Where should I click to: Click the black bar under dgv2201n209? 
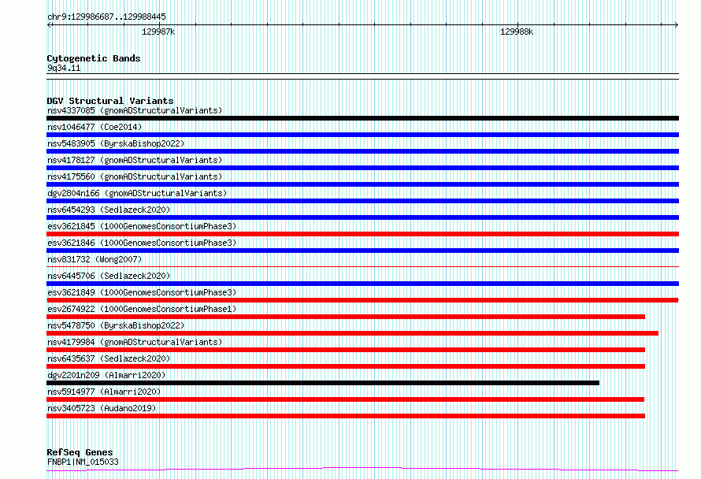(x=323, y=383)
